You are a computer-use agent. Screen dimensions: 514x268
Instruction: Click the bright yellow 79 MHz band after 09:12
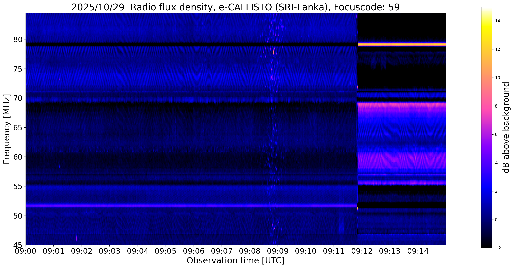402,44
